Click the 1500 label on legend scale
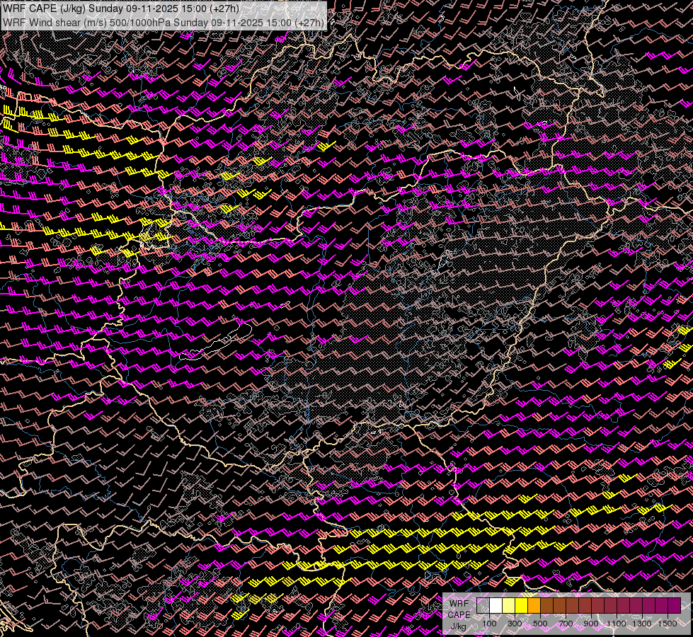 [667, 624]
